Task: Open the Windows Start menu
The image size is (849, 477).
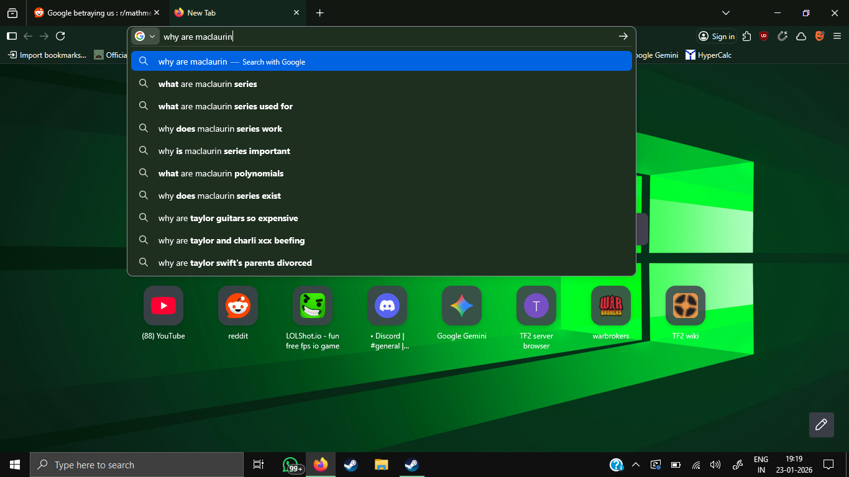Action: 15,465
